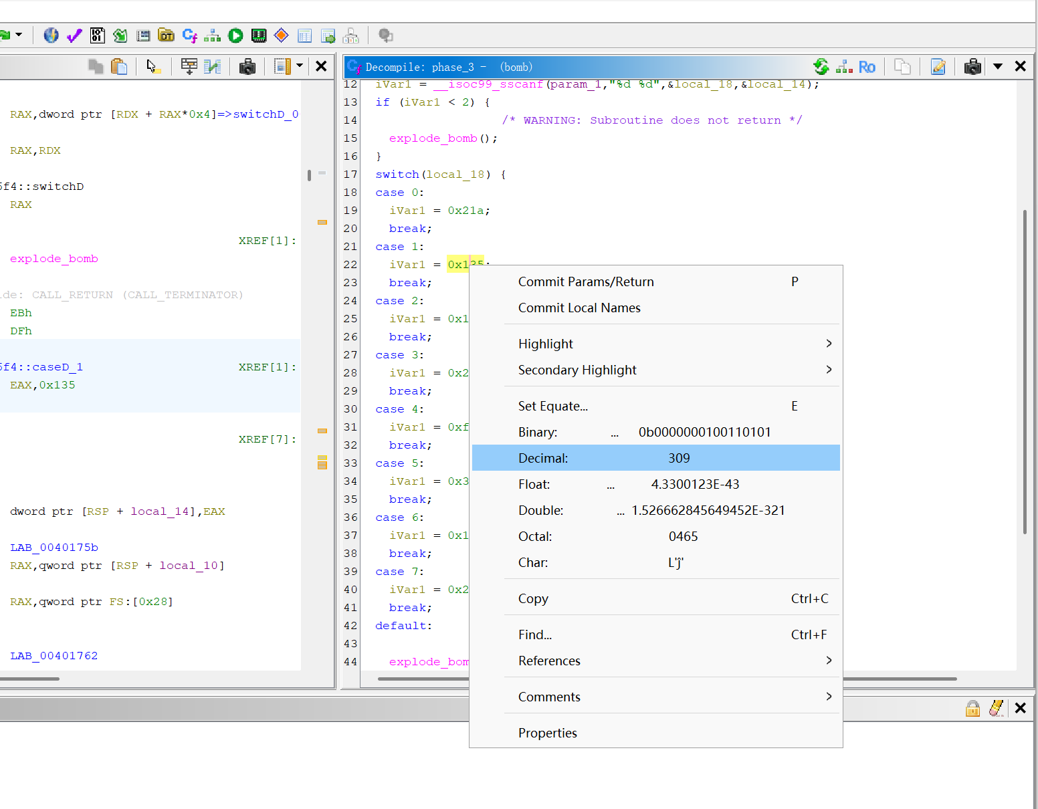Choose Find... from the context menu
The image size is (1038, 809).
[x=656, y=634]
